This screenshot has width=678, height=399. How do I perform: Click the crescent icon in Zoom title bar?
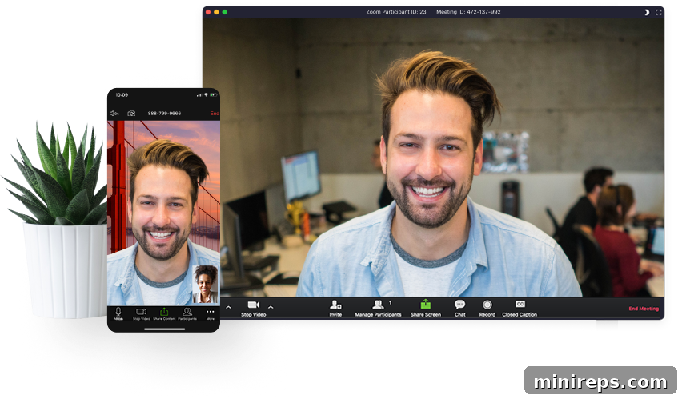[x=647, y=12]
